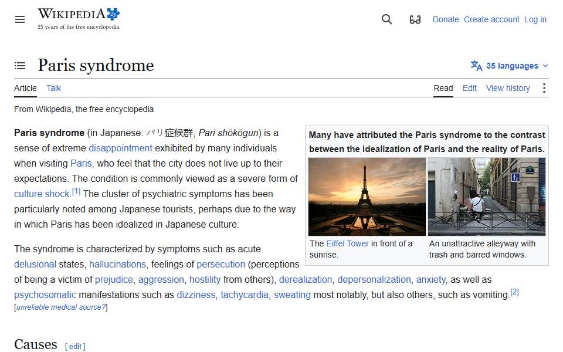Open the appearance glasses icon
This screenshot has width=563, height=352.
coord(415,19)
